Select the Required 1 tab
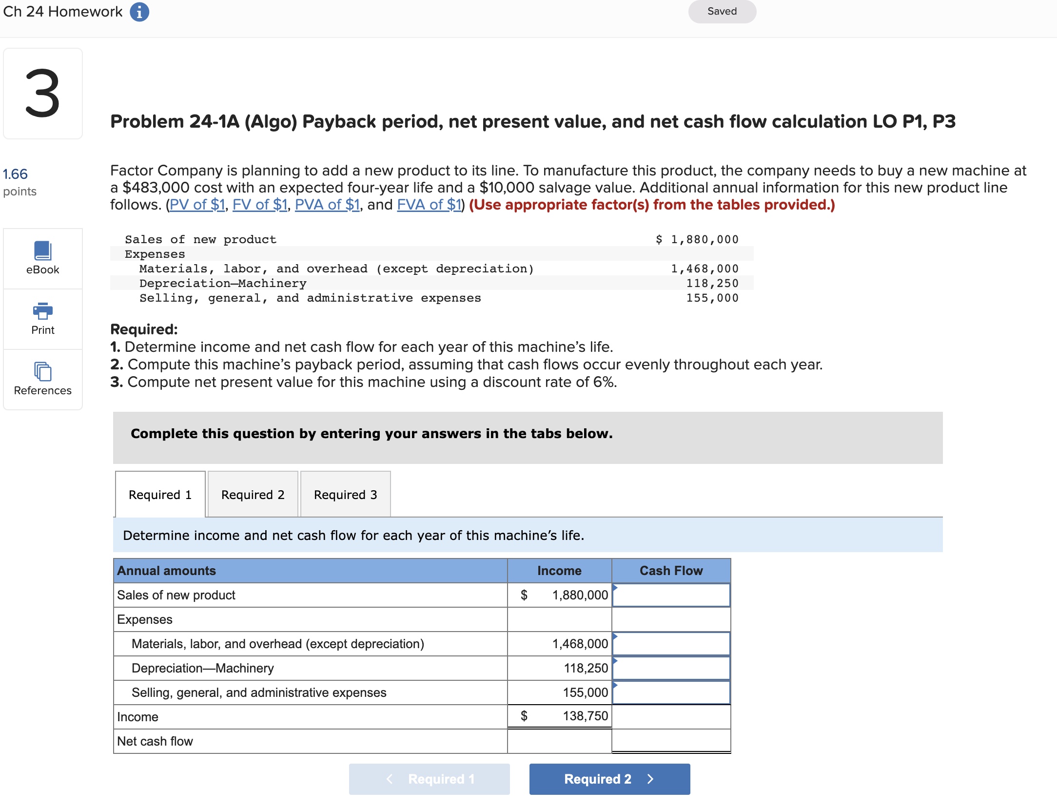Screen dimensions: 1057x807 (x=160, y=494)
